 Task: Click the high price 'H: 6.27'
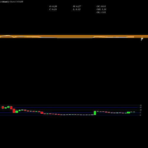pyautogui.click(x=77, y=7)
